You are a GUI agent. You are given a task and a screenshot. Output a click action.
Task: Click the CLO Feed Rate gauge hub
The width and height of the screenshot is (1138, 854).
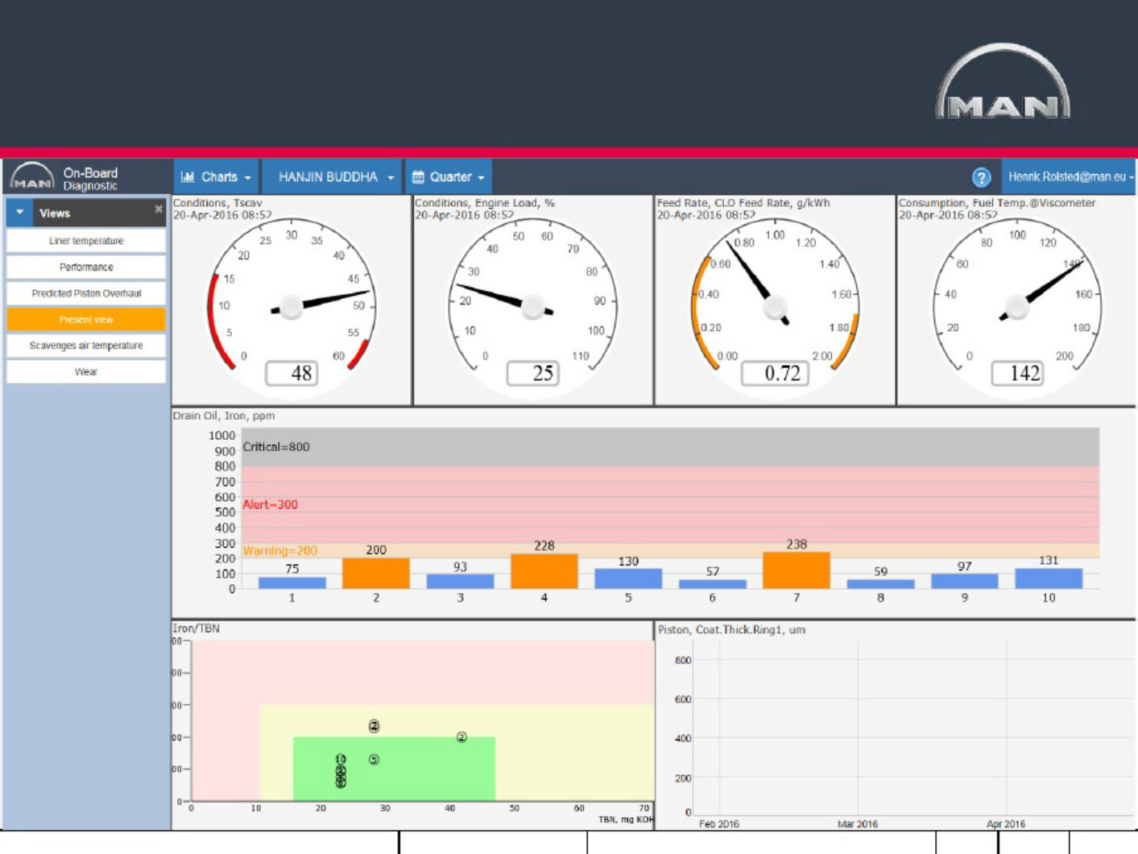coord(775,307)
